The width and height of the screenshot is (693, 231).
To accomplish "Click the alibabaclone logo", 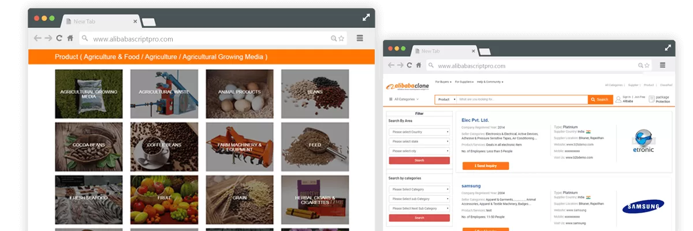I will click(406, 86).
